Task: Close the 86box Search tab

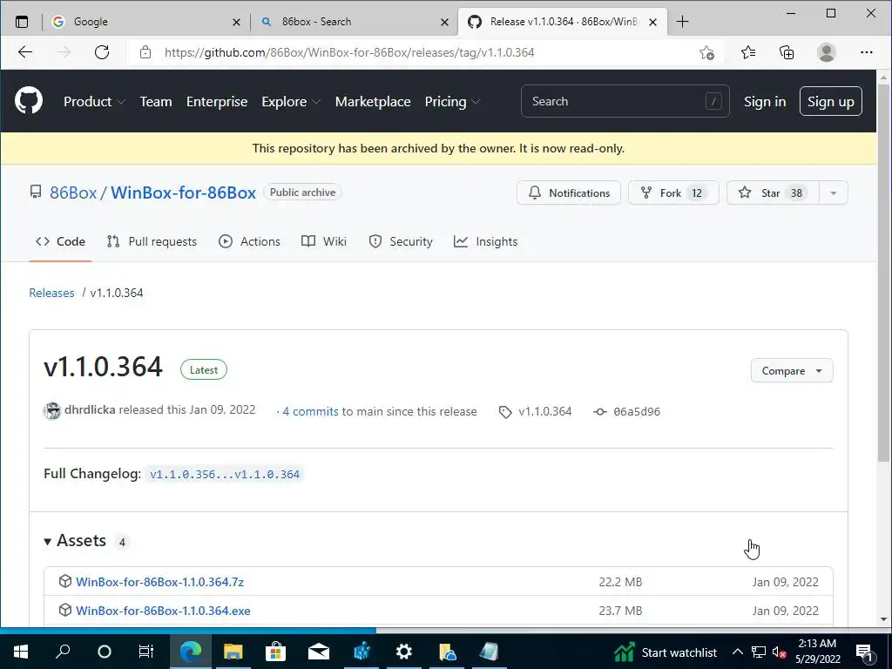Action: click(x=445, y=22)
